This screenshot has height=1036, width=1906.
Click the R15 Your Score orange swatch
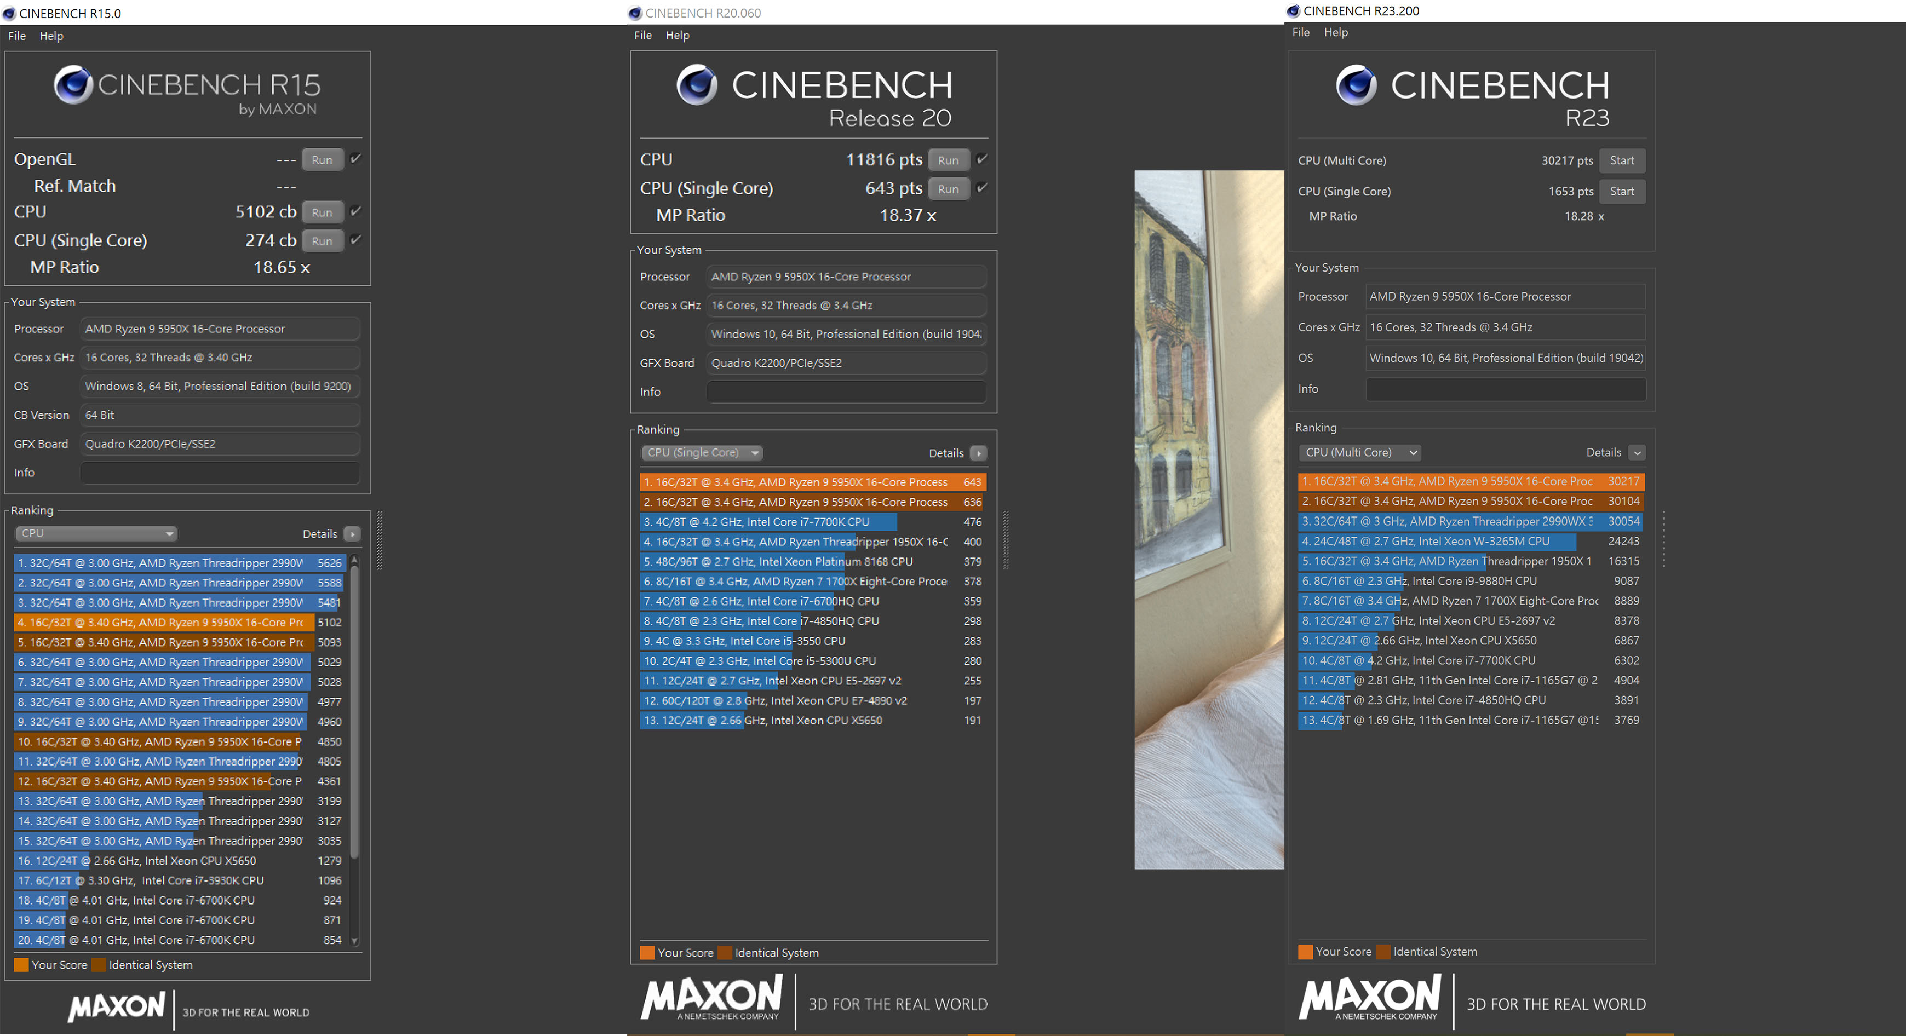21,965
